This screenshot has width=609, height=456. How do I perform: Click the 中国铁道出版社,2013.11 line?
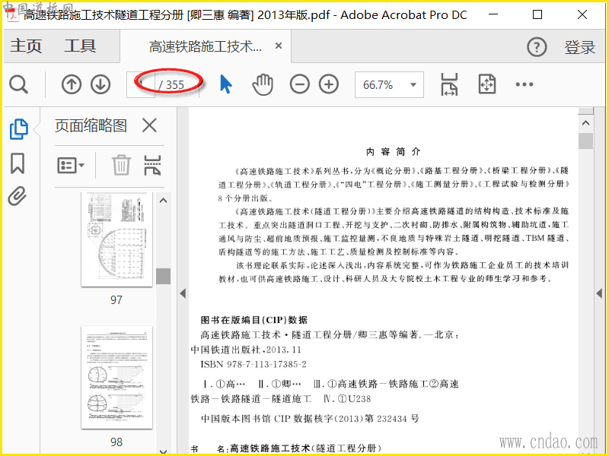tap(246, 350)
